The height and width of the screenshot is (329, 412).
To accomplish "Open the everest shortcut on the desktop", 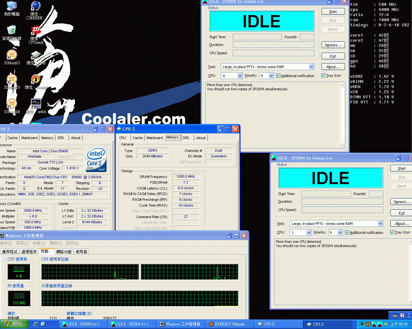I will pyautogui.click(x=36, y=82).
